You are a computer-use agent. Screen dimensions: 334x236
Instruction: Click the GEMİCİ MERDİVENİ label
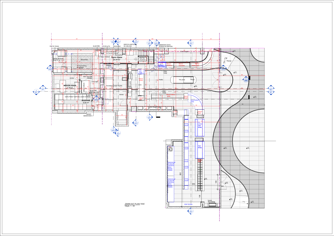coord(87,115)
